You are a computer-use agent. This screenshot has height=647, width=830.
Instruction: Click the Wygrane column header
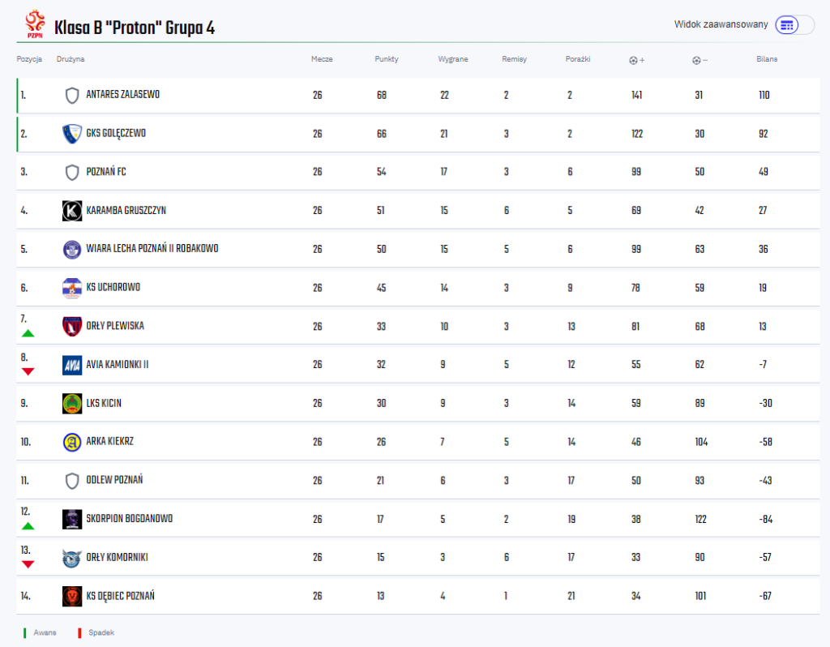point(453,59)
